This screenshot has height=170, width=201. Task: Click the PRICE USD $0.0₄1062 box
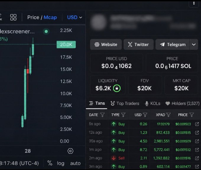click(116, 63)
